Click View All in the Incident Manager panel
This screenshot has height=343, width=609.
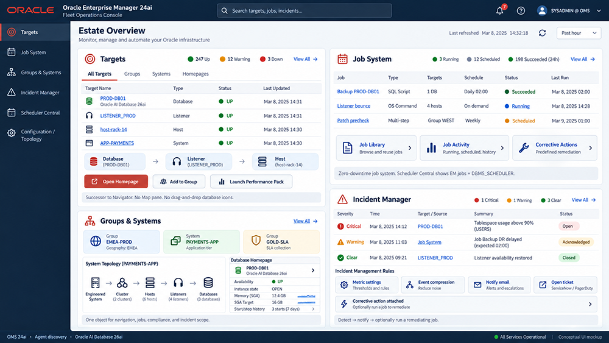[583, 200]
